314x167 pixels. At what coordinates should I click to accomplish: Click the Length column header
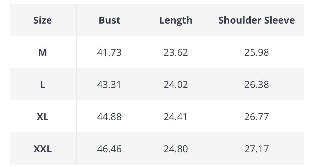tap(176, 20)
